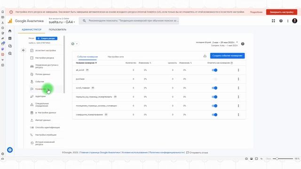
Task: Download the conversions table
Action: [x=205, y=56]
